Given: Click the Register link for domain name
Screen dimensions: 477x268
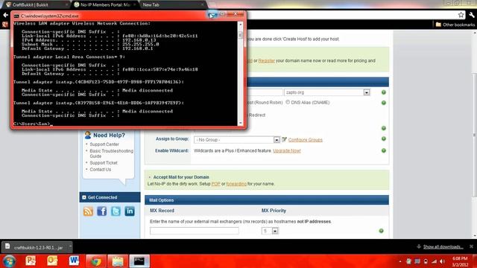Looking at the screenshot, I should pyautogui.click(x=267, y=61).
